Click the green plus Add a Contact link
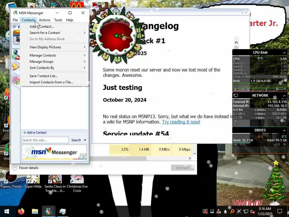The width and height of the screenshot is (289, 217). coord(35,133)
